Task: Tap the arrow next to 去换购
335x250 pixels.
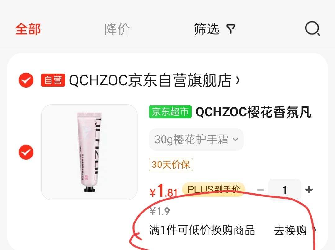Action: 315,230
